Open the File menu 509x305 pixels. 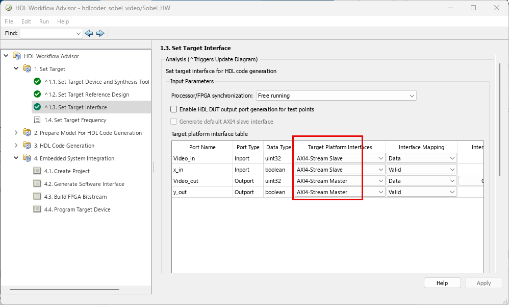pos(9,21)
